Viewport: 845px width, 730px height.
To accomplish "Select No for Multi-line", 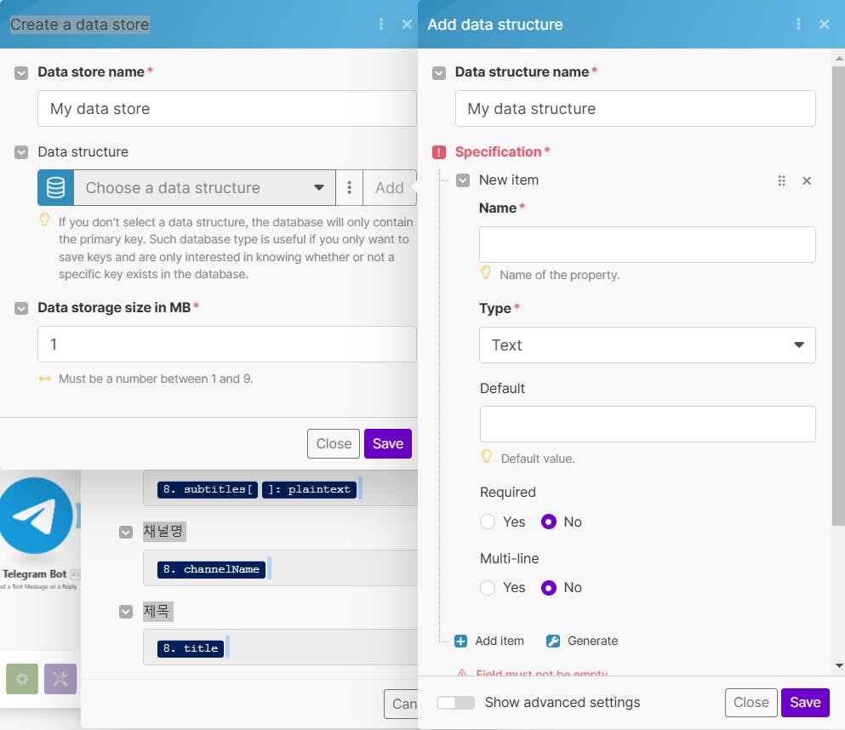I will tap(549, 587).
